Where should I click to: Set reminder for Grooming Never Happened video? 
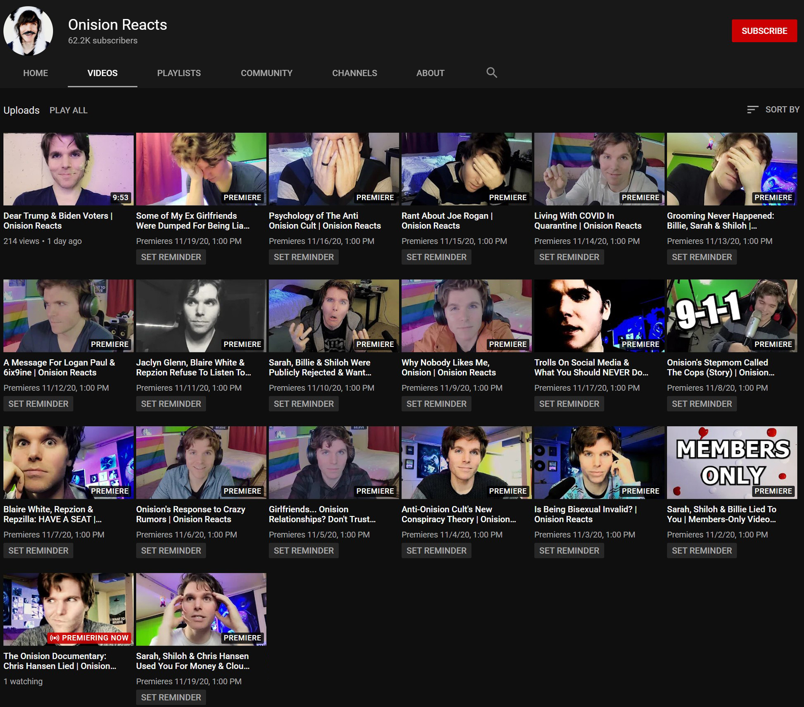click(702, 257)
